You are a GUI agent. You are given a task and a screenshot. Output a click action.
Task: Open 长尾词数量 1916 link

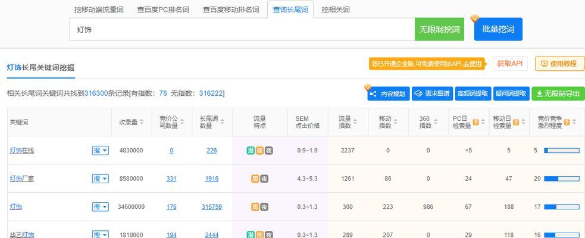tap(211, 178)
